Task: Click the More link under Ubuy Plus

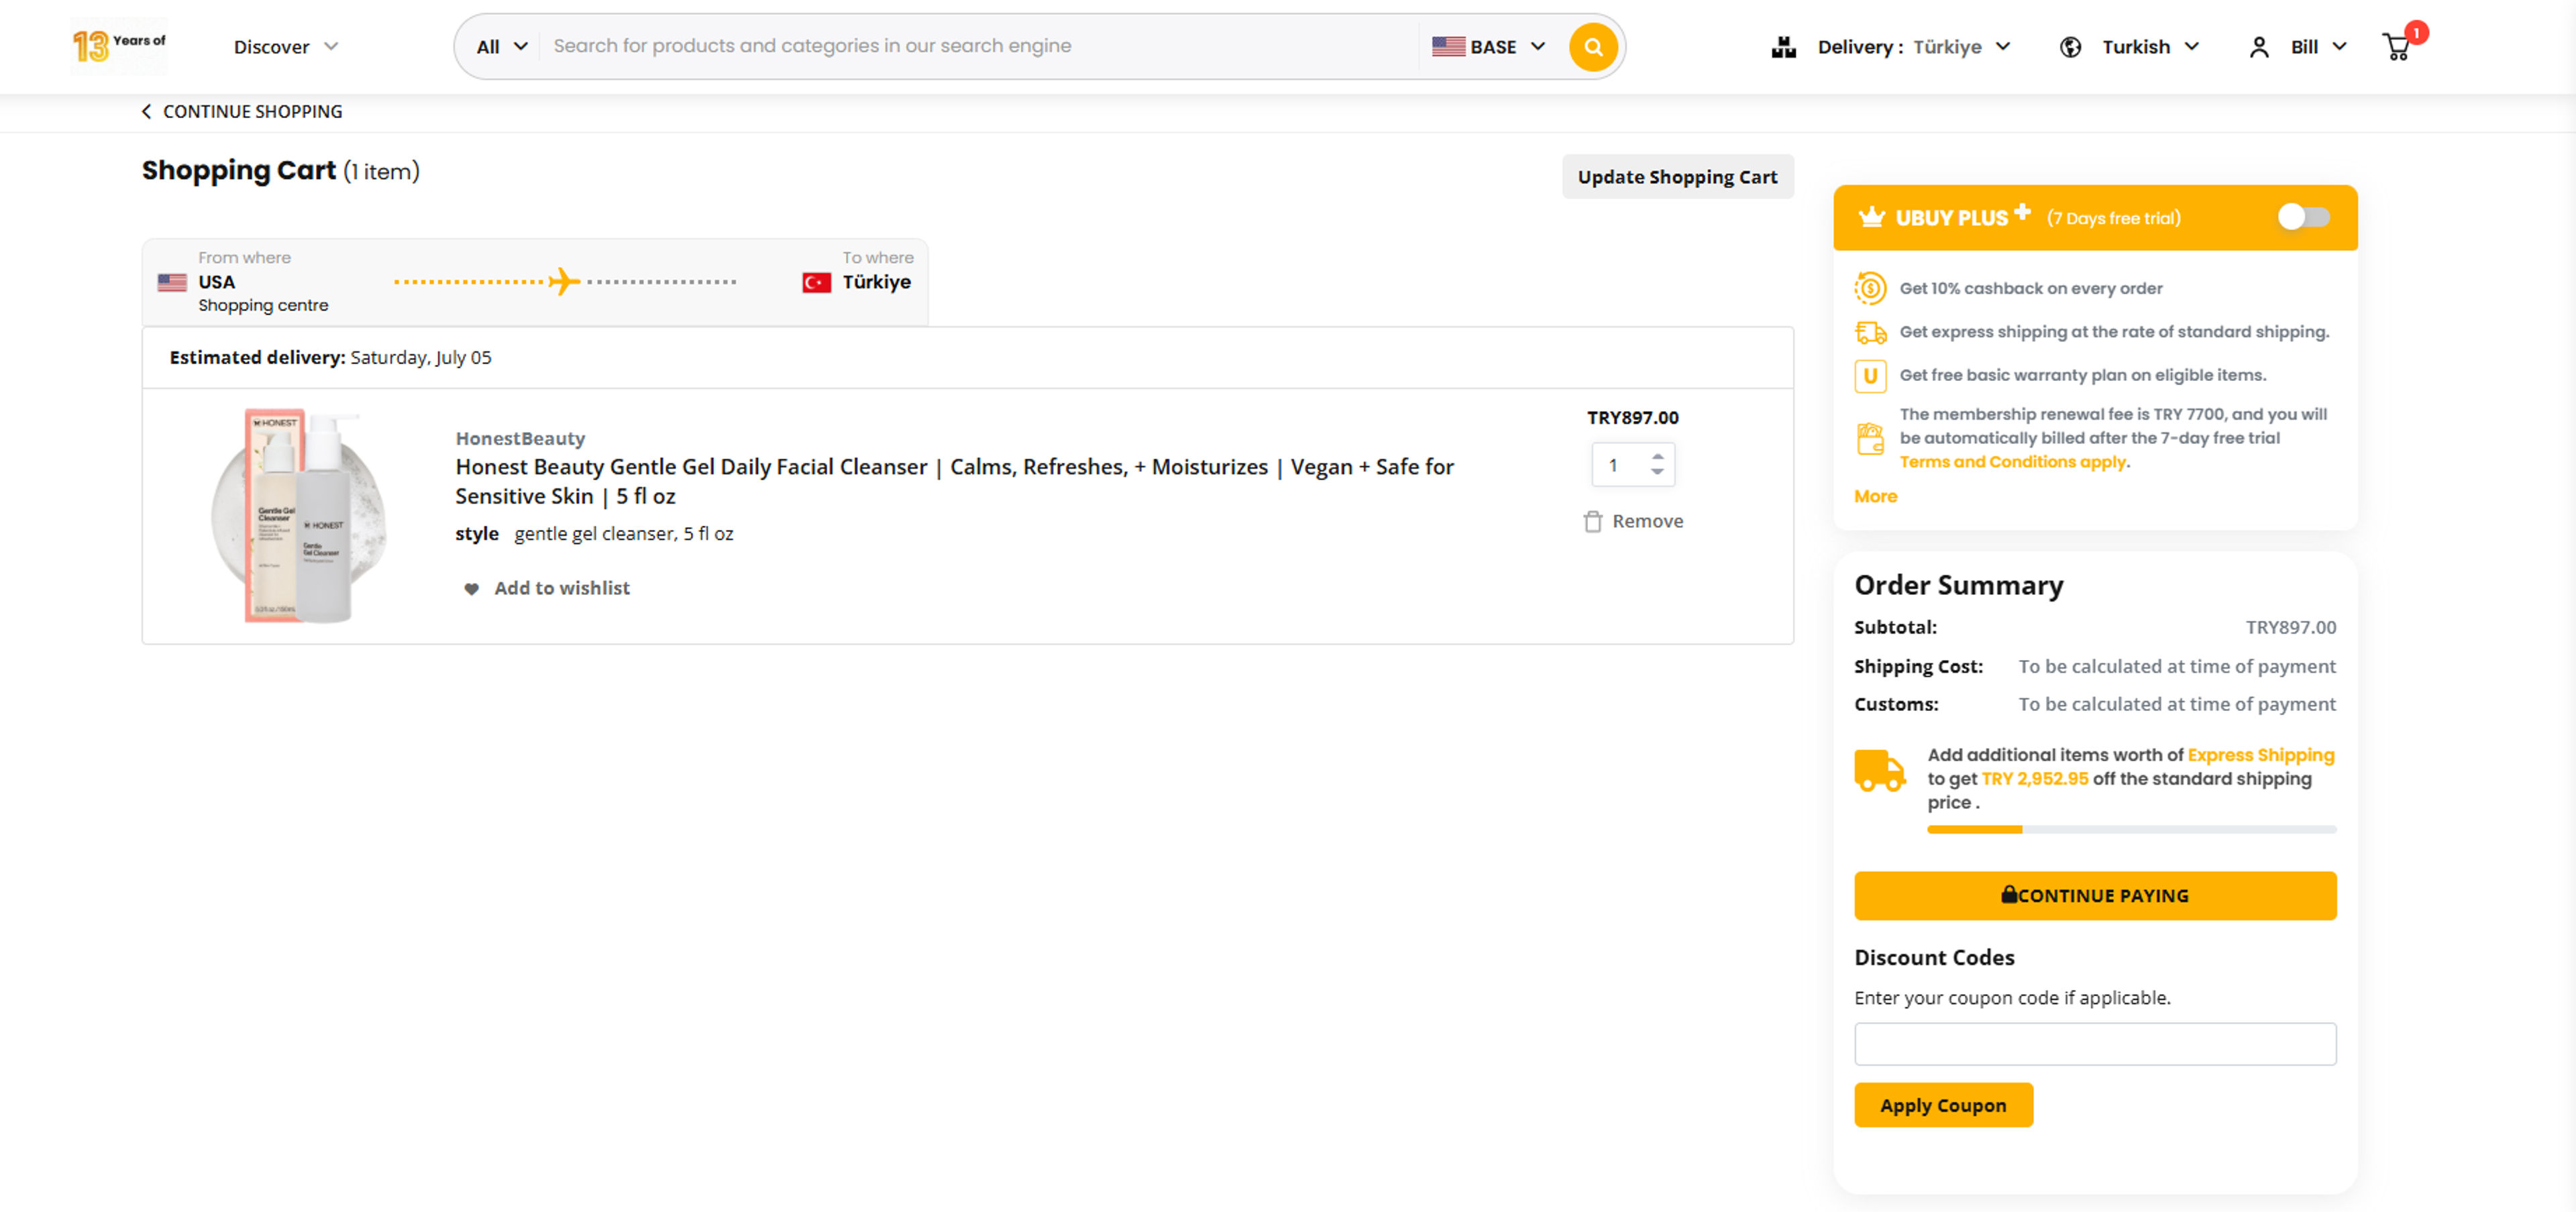Action: pyautogui.click(x=1875, y=496)
